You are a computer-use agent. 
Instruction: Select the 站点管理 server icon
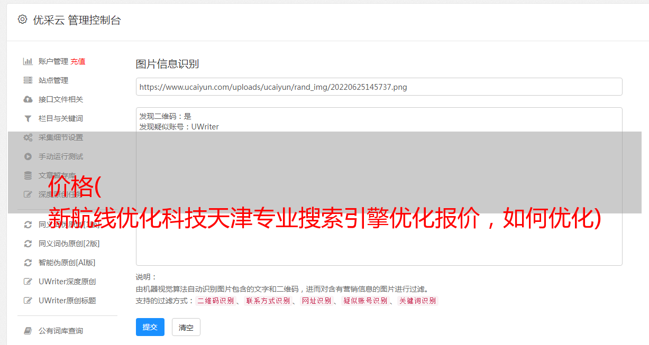(x=28, y=80)
